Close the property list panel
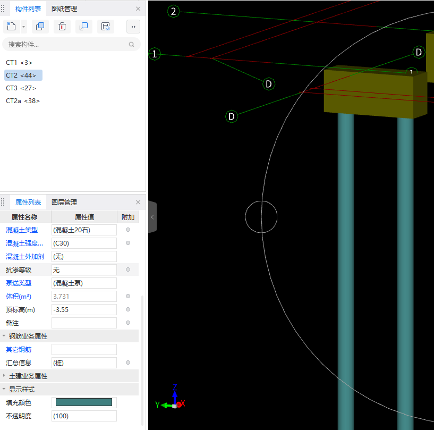434x430 pixels. pos(138,203)
